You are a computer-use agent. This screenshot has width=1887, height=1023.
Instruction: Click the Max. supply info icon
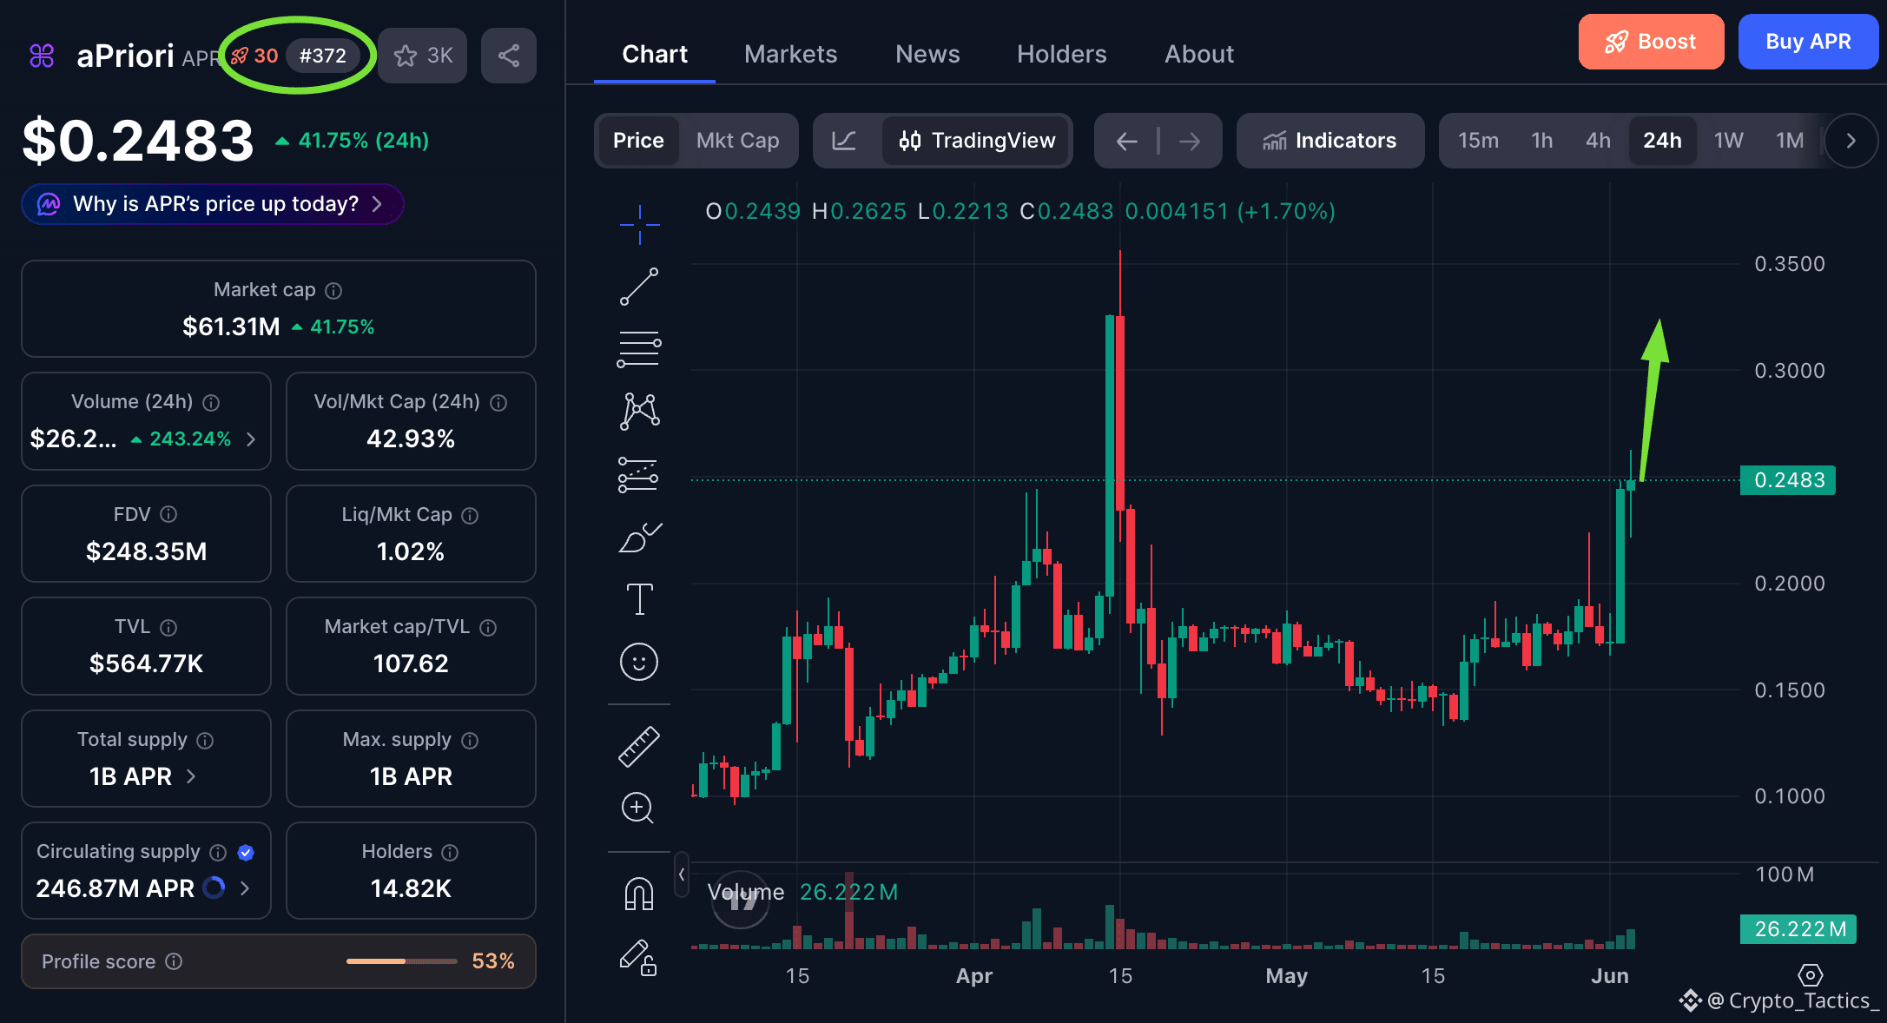coord(470,741)
